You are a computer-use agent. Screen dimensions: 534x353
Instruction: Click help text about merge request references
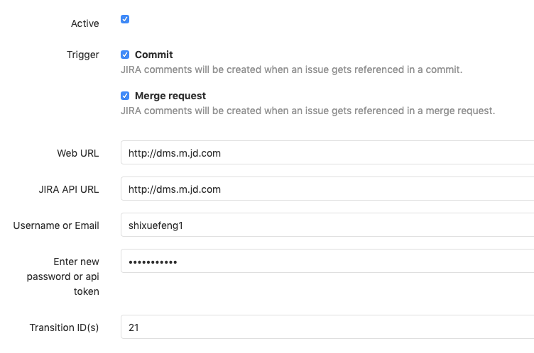point(307,111)
